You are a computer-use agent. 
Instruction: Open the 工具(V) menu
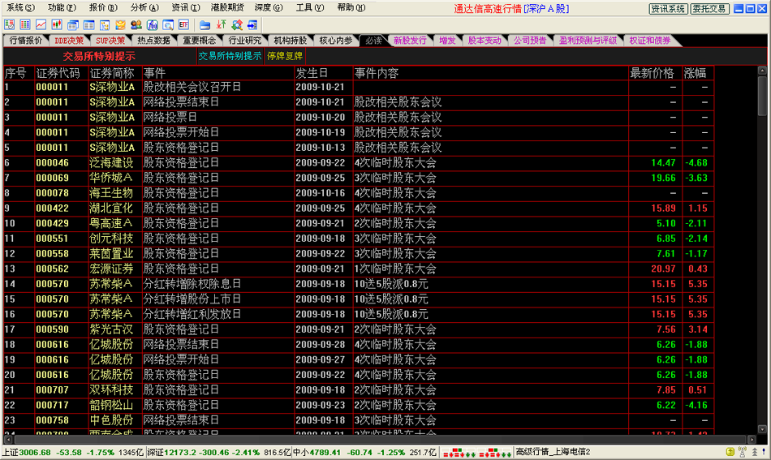(310, 8)
